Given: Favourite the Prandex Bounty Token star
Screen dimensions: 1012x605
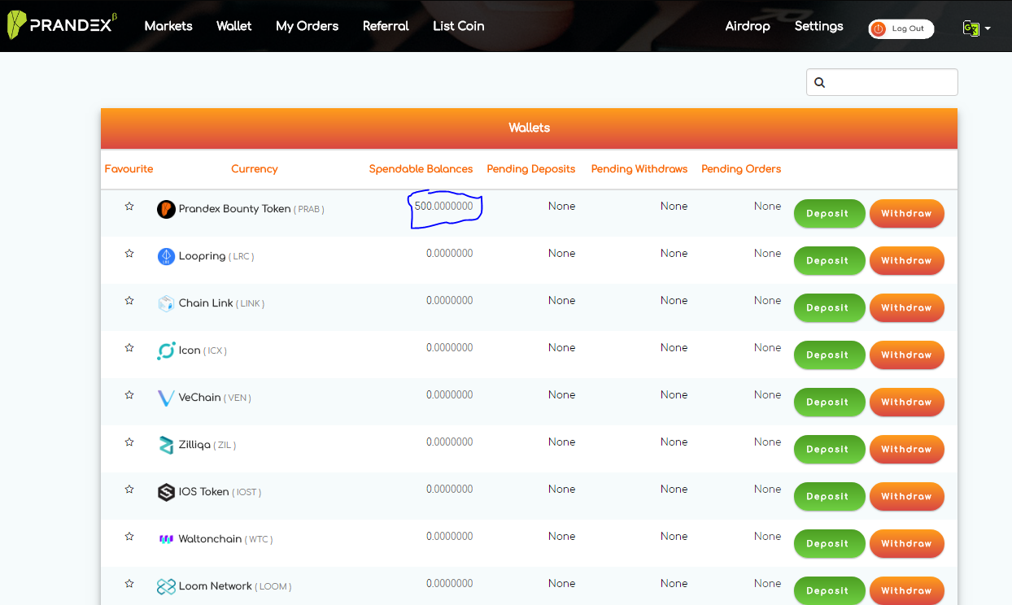Looking at the screenshot, I should pyautogui.click(x=129, y=207).
